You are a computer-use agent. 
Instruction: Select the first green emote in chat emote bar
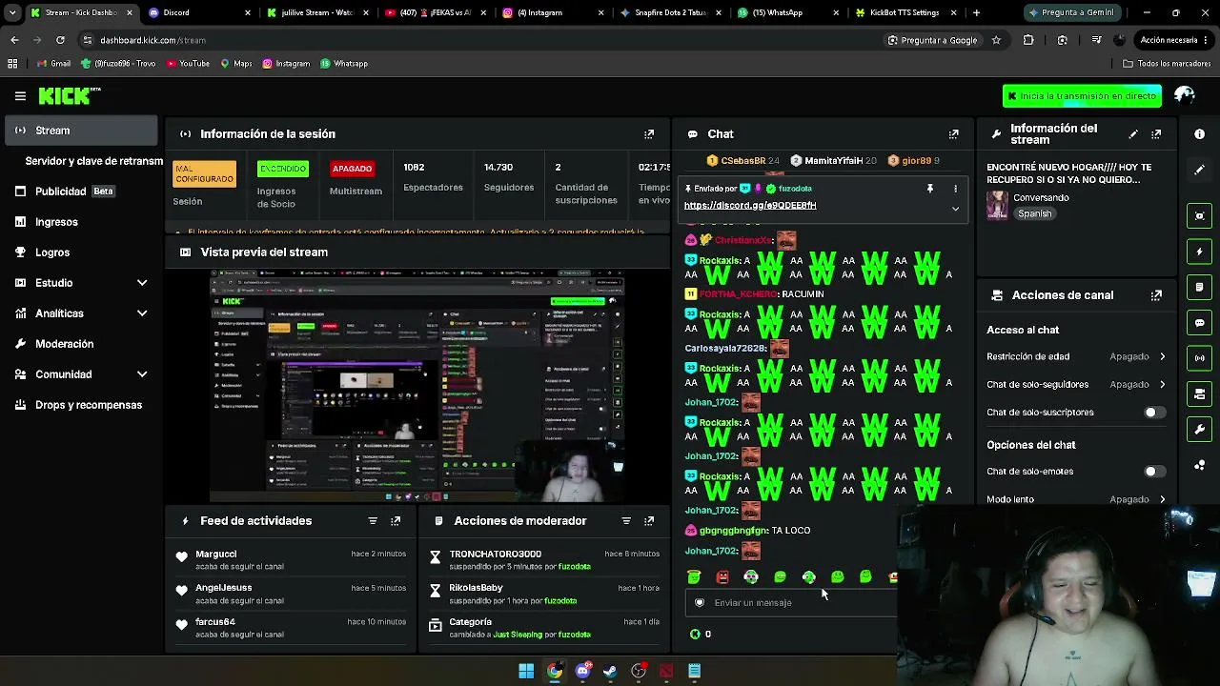click(694, 576)
